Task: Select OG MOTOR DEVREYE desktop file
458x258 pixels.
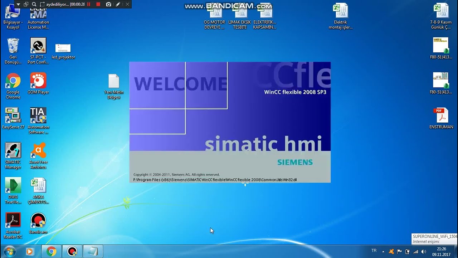Action: pos(215,17)
